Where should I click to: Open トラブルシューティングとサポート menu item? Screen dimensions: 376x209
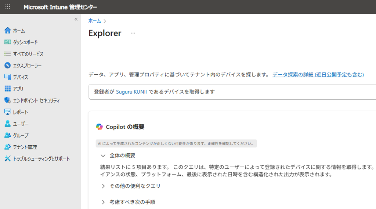[x=41, y=158]
